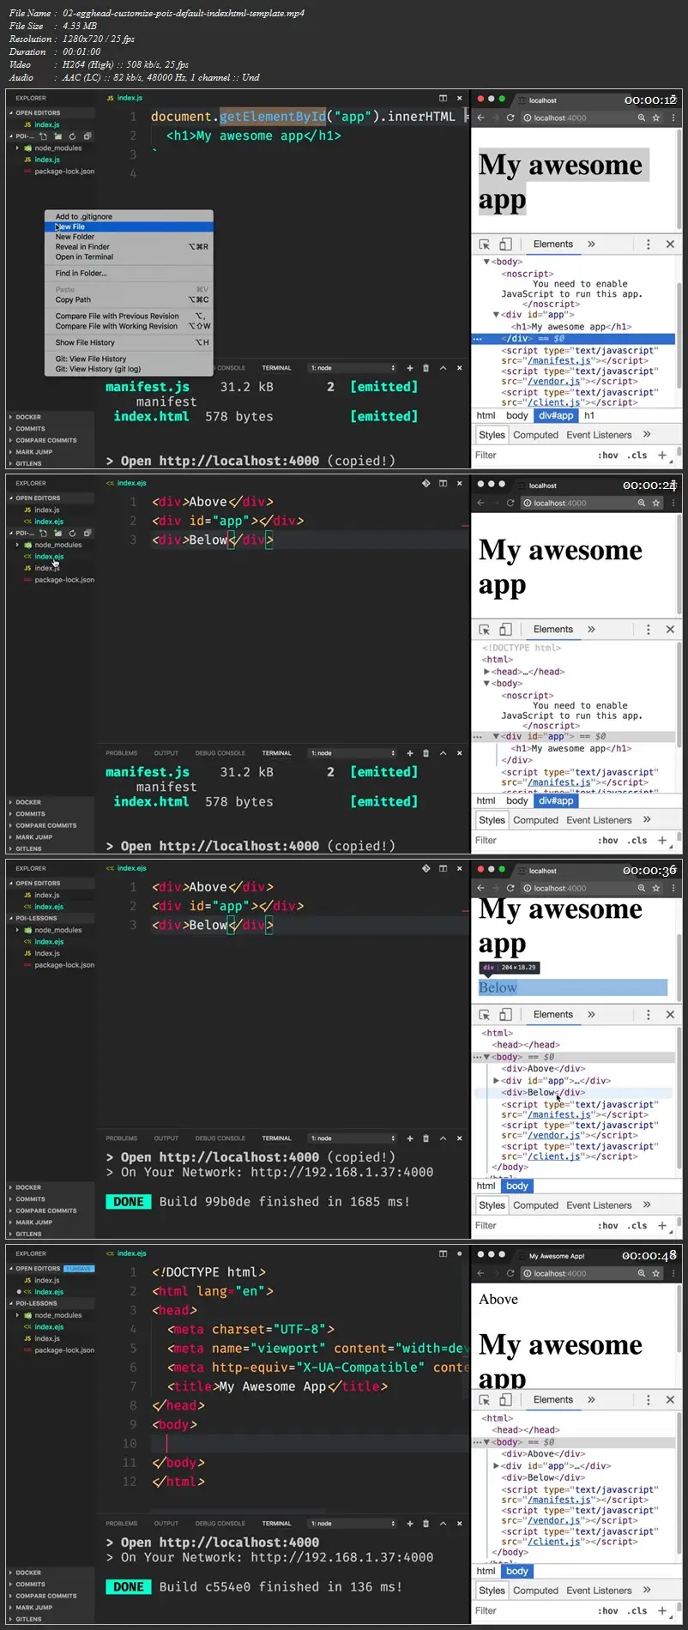This screenshot has width=688, height=1630.
Task: Click new style rule plus in 00:00:12 Styles
Action: pos(661,456)
